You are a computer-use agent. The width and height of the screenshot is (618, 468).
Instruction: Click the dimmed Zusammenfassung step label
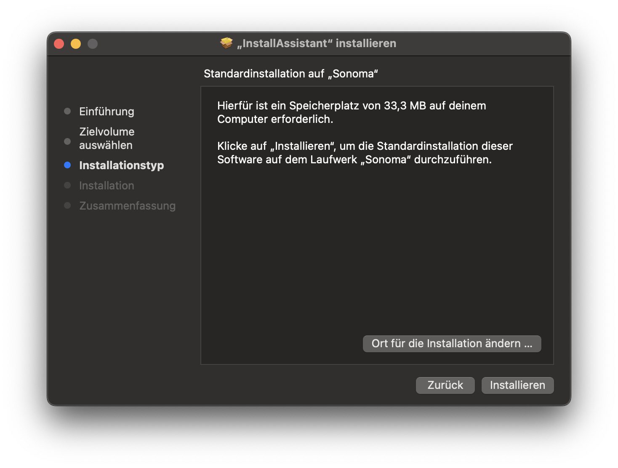(127, 206)
